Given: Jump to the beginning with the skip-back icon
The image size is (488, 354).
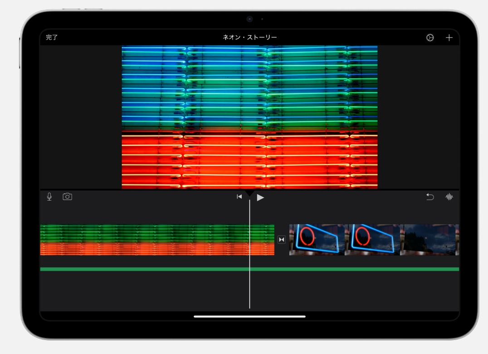Looking at the screenshot, I should [239, 196].
